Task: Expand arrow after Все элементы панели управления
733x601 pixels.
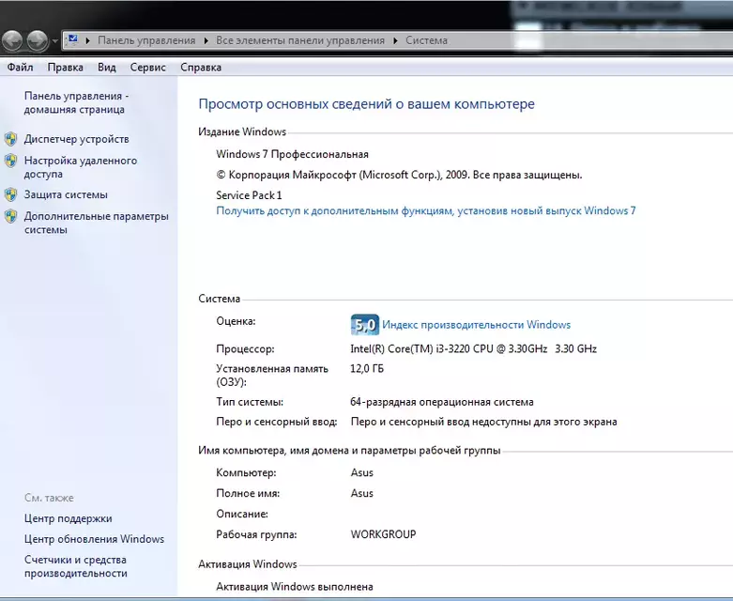Action: coord(395,40)
